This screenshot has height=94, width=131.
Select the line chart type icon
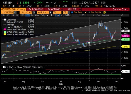click(x=52, y=15)
